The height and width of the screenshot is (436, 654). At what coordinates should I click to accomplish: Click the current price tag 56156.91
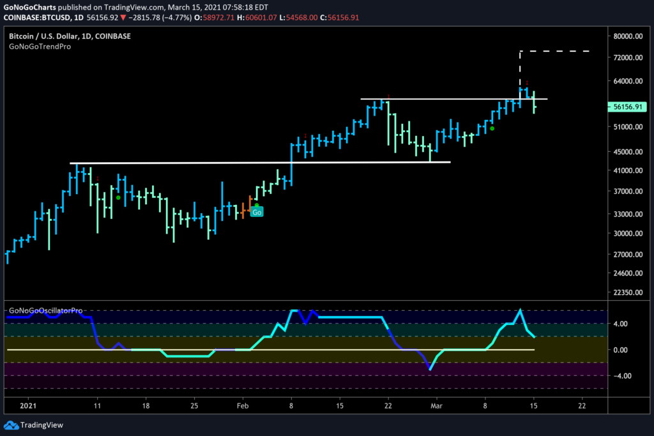click(627, 107)
